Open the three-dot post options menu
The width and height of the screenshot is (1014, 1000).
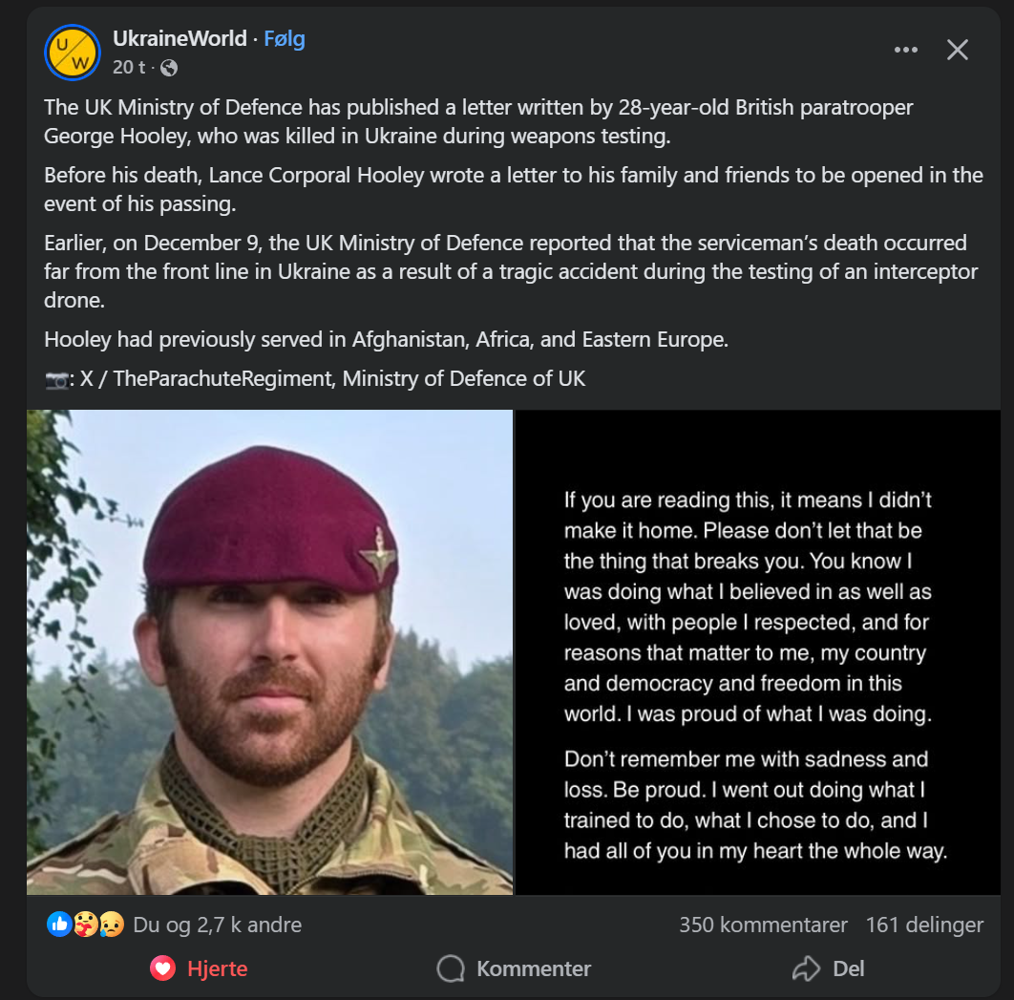tap(905, 51)
